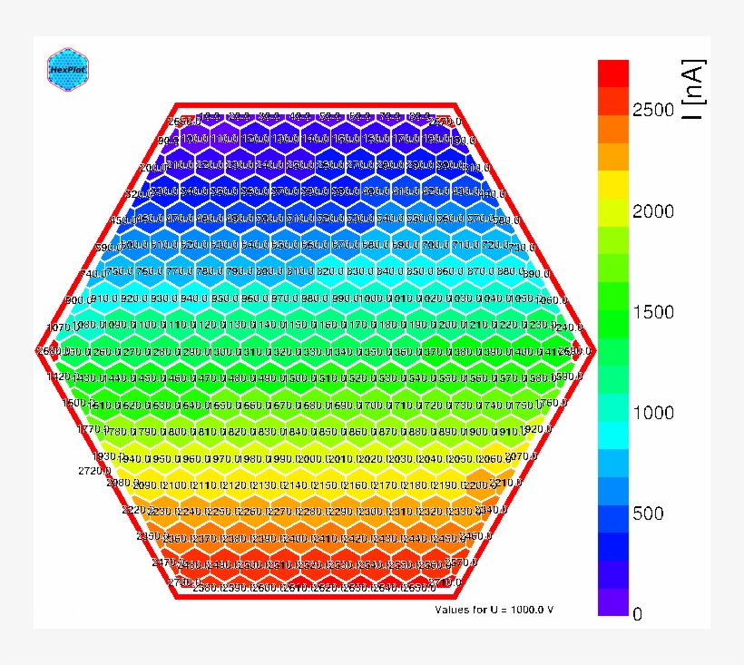Pick the violet bottom segment of the color bar
Image resolution: width=744 pixels, height=665 pixels.
(x=613, y=601)
